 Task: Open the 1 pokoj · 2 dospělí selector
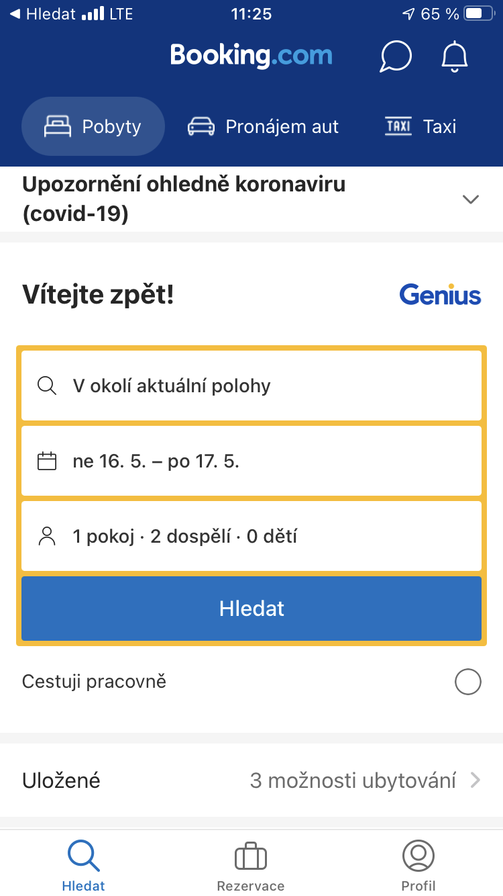(251, 537)
